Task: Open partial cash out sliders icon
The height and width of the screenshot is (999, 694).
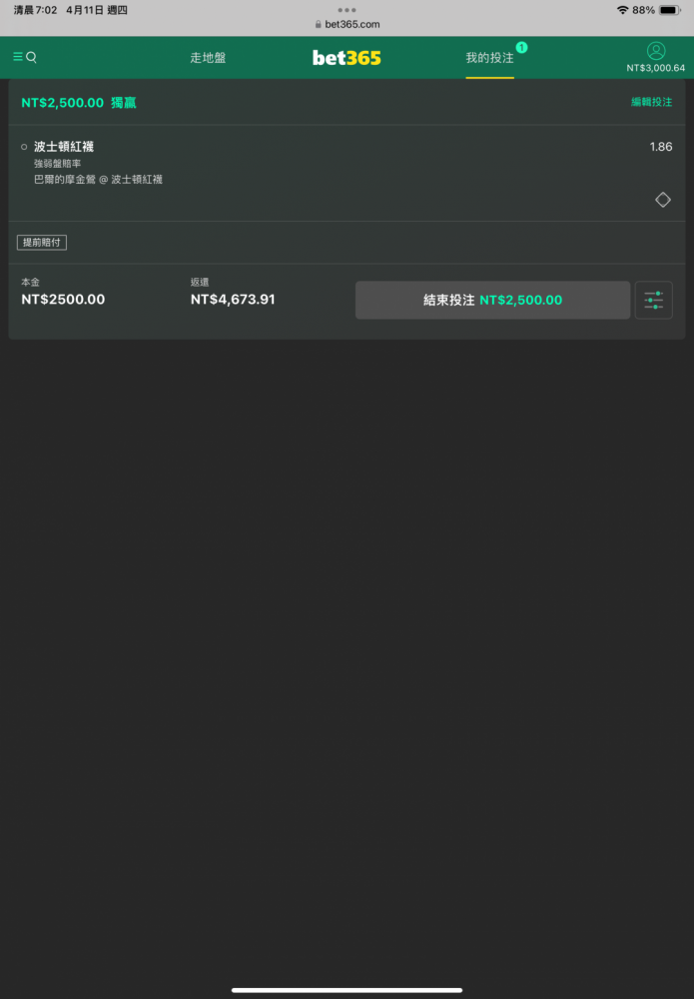Action: [x=653, y=300]
